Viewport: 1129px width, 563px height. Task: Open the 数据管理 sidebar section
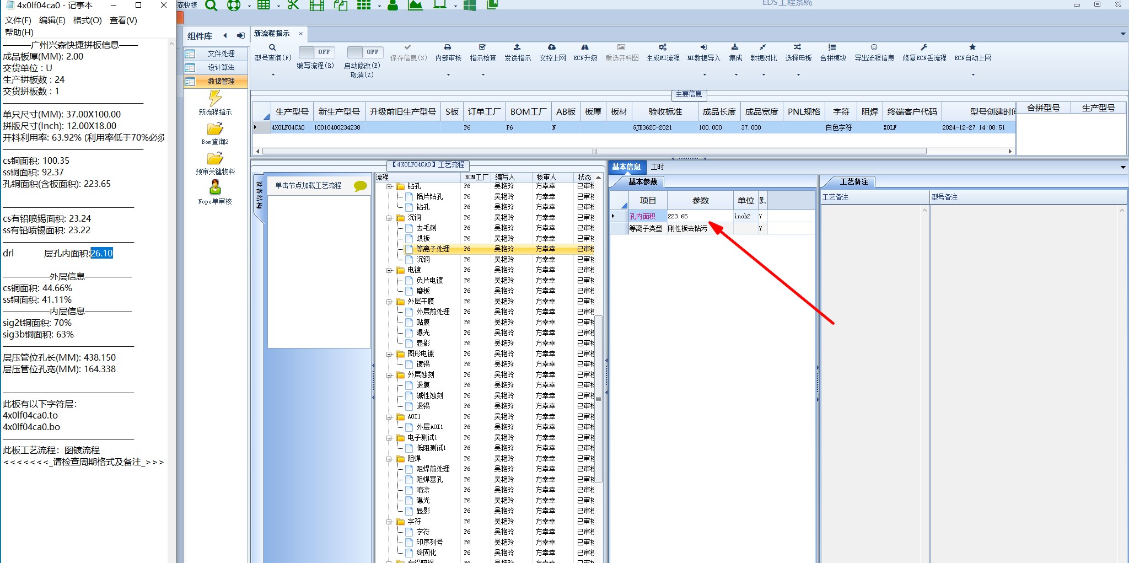click(216, 81)
